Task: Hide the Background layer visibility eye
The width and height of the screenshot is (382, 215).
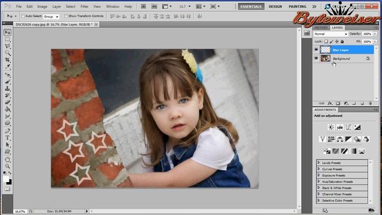Action: click(x=316, y=59)
